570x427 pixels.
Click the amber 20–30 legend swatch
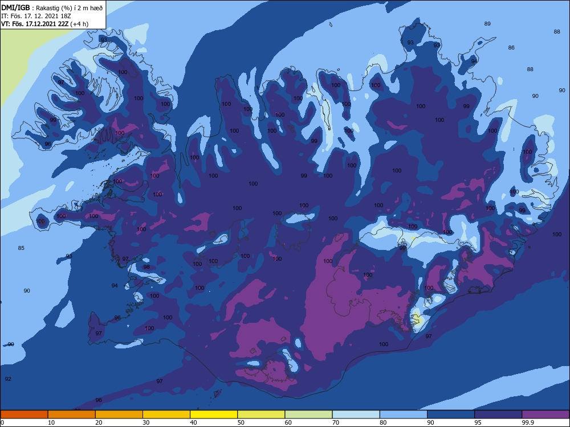pyautogui.click(x=119, y=414)
